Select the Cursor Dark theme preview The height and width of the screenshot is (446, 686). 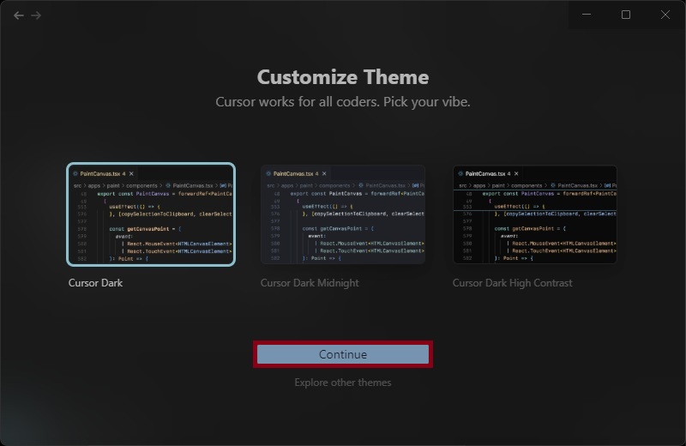coord(151,214)
